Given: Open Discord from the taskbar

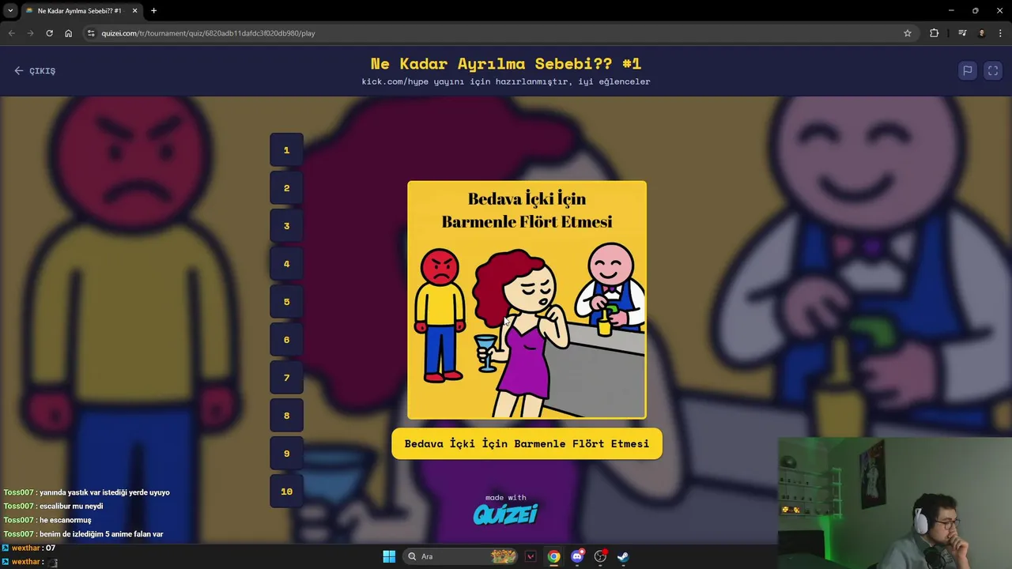Looking at the screenshot, I should pos(577,556).
